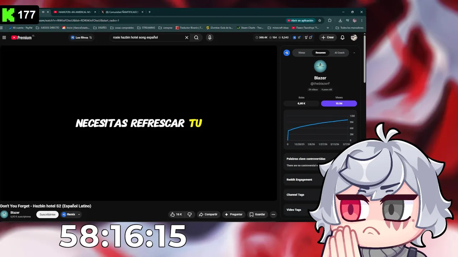Open Chrome media controls icon
This screenshot has width=458, height=257.
pos(347,20)
